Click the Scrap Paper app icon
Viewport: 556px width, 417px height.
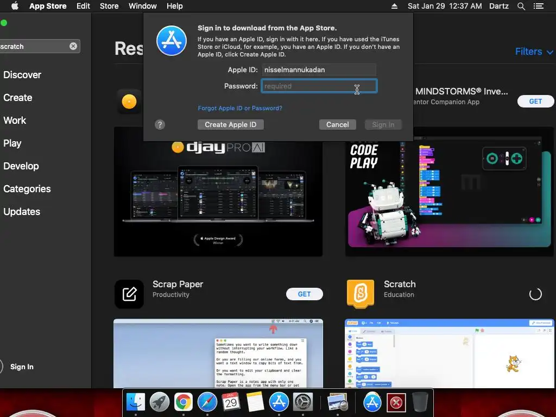pyautogui.click(x=129, y=294)
